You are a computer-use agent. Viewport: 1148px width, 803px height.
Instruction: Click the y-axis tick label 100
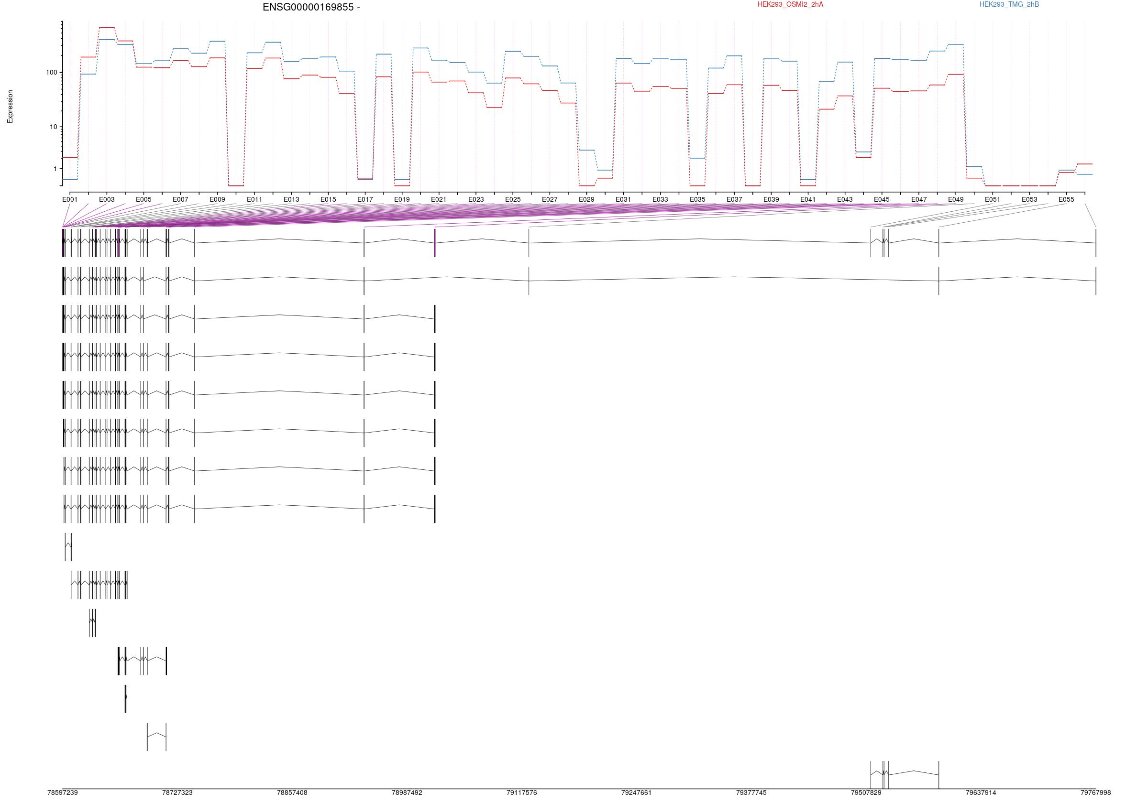point(52,73)
